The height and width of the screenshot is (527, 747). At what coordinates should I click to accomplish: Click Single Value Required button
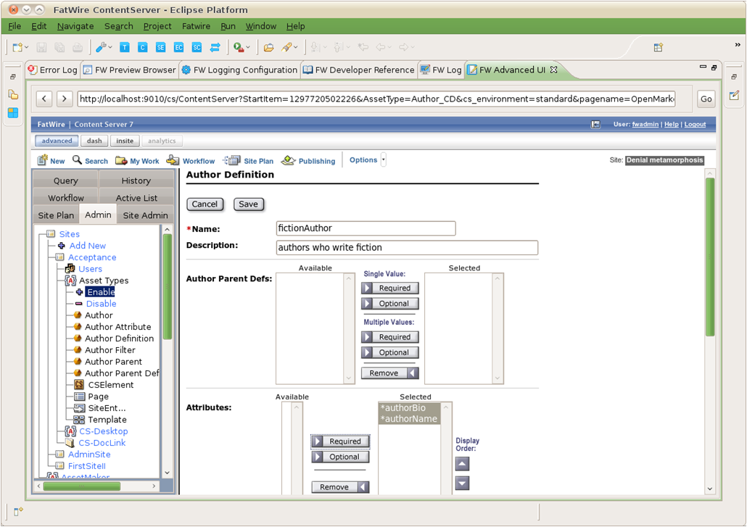[x=389, y=288]
